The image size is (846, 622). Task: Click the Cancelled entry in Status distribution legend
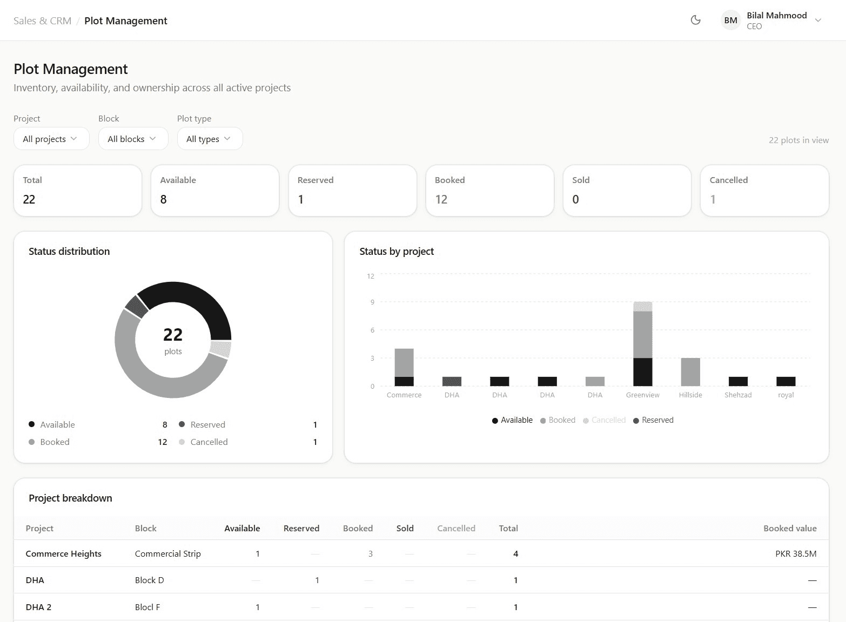click(248, 442)
